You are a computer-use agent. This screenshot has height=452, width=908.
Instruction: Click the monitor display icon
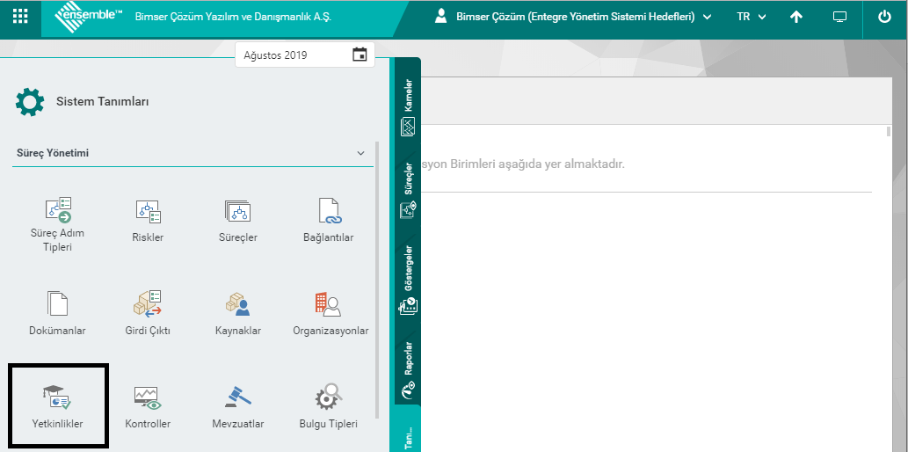pos(839,17)
